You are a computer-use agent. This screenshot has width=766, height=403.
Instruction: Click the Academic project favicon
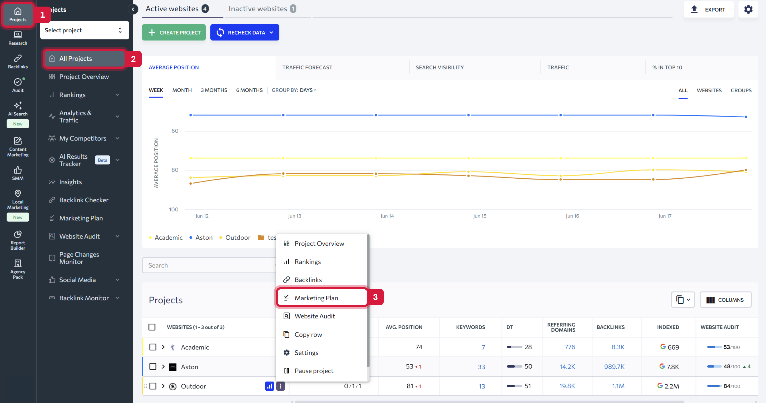tap(173, 347)
